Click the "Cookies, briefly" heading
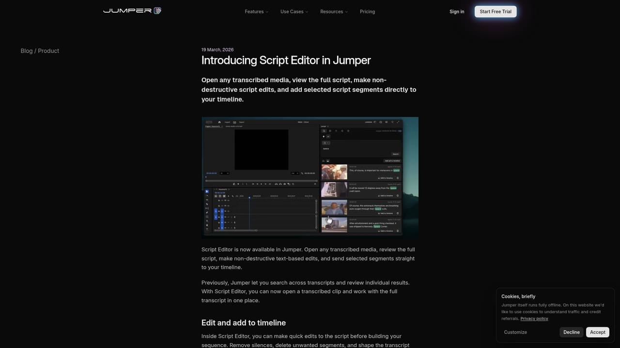Image resolution: width=620 pixels, height=348 pixels. [x=518, y=296]
